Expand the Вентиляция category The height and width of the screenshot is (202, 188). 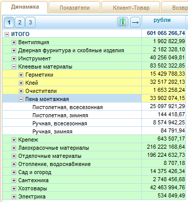point(14,42)
